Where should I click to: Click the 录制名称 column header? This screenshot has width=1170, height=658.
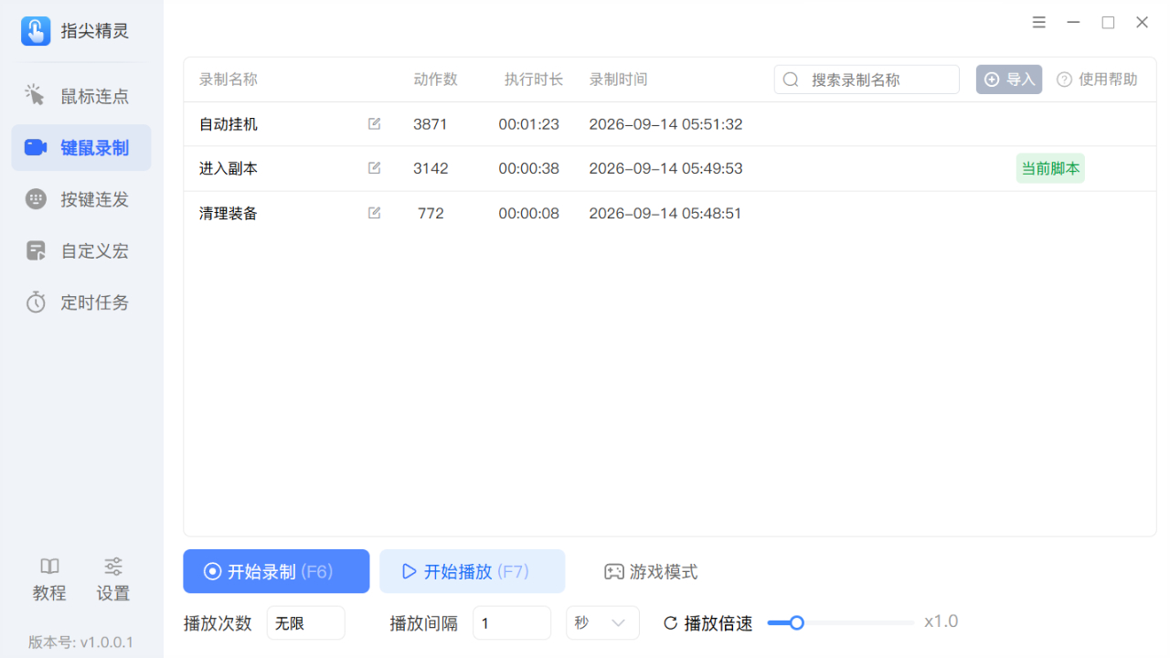click(x=229, y=80)
